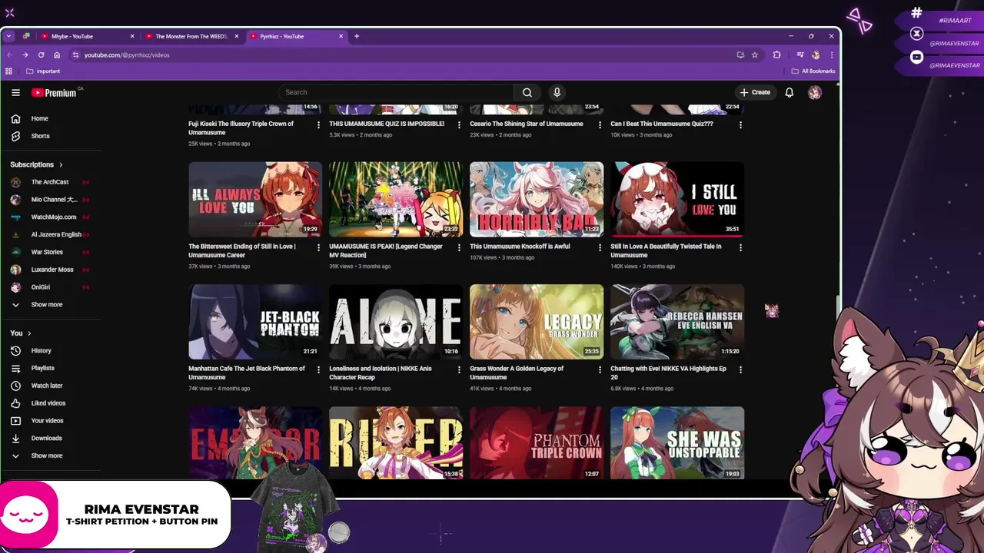Play the ALONE NIKKE Anis thumbnail
984x553 pixels.
click(x=396, y=322)
